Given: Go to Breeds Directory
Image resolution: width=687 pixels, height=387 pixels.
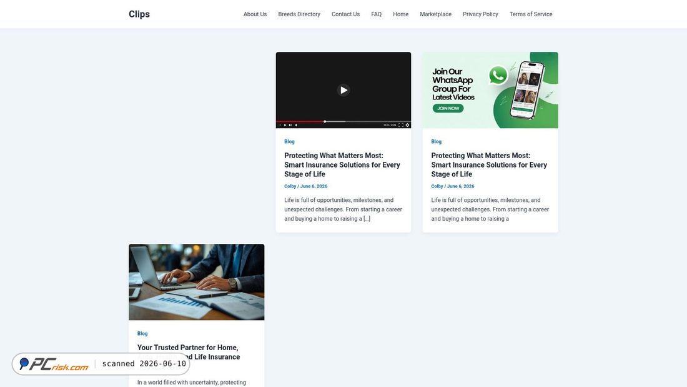Looking at the screenshot, I should pos(299,14).
